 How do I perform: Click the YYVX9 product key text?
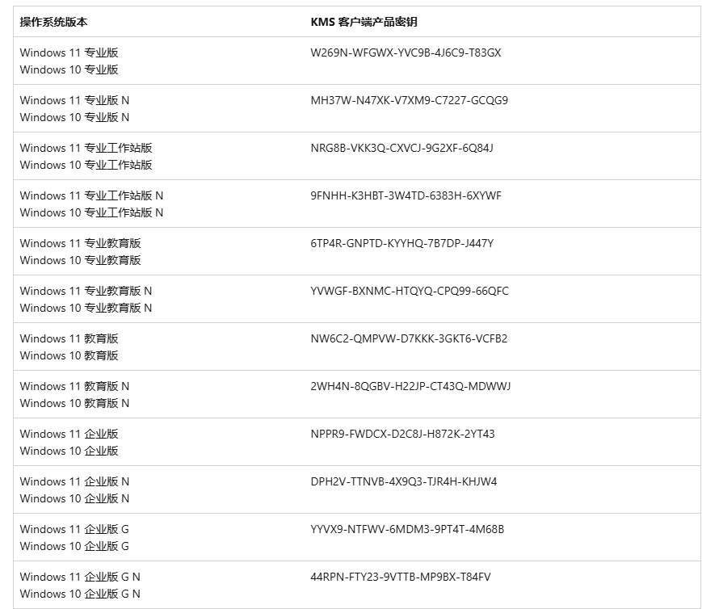407,529
